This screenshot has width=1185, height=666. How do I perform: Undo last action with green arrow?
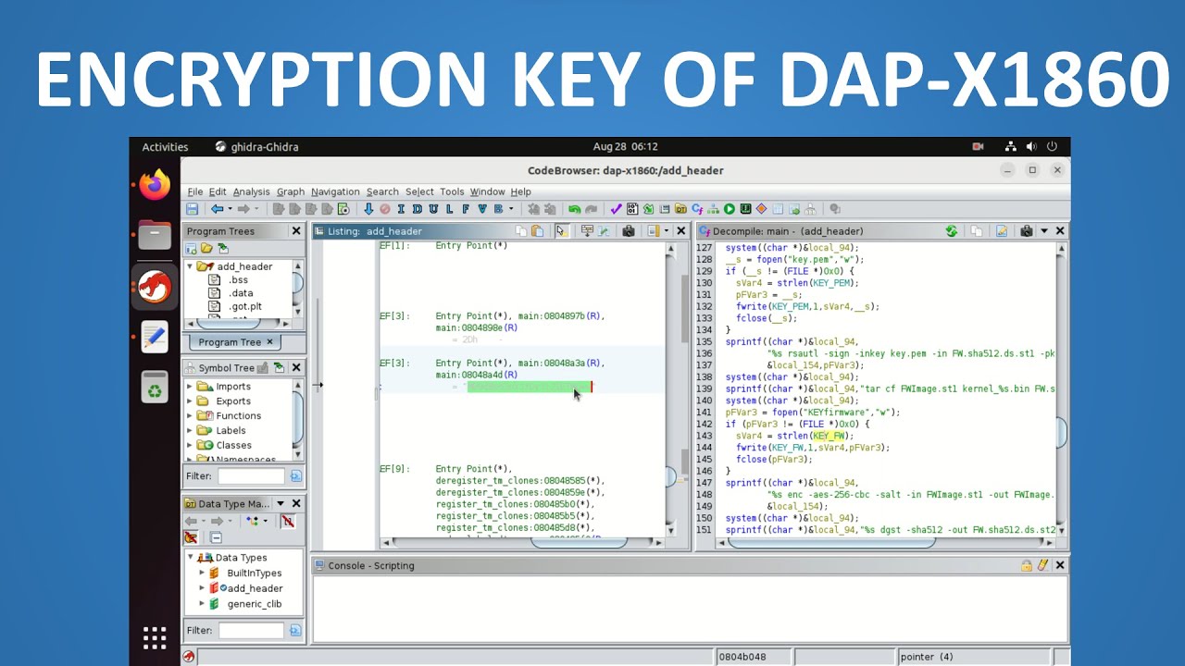[x=574, y=209]
